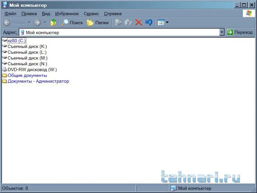
Task: Expand the Views dropdown arrow
Action: [x=167, y=22]
